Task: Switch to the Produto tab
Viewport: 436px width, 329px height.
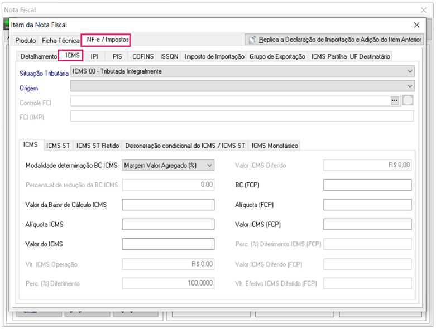Action: coord(26,41)
